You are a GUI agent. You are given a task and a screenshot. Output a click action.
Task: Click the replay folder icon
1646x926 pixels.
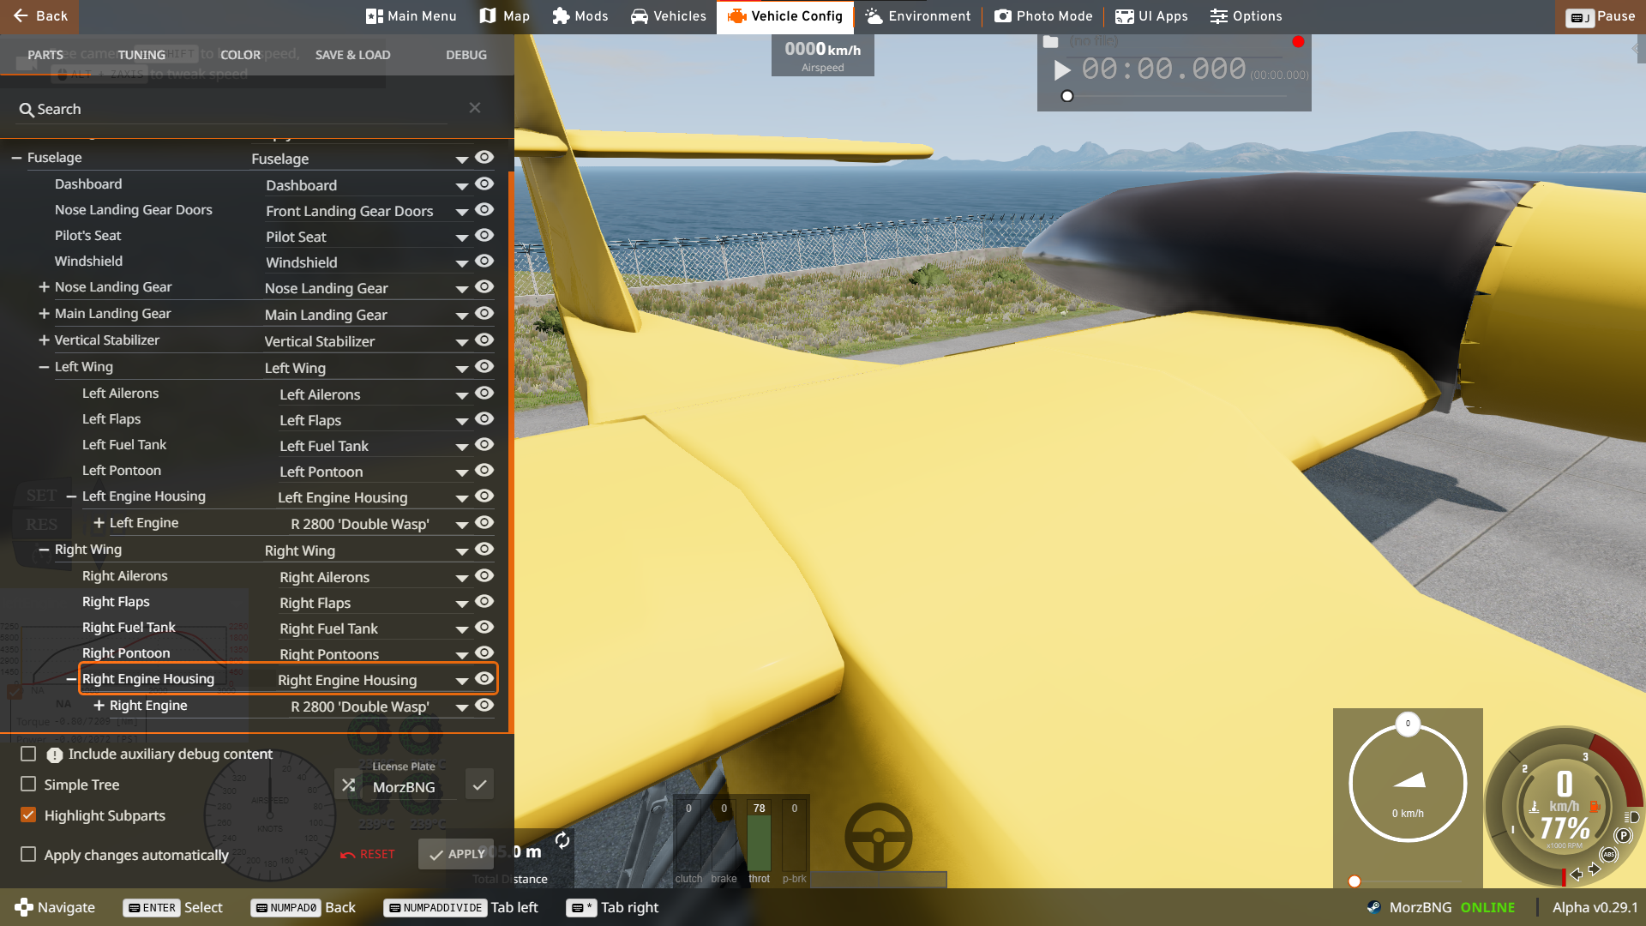(1050, 42)
